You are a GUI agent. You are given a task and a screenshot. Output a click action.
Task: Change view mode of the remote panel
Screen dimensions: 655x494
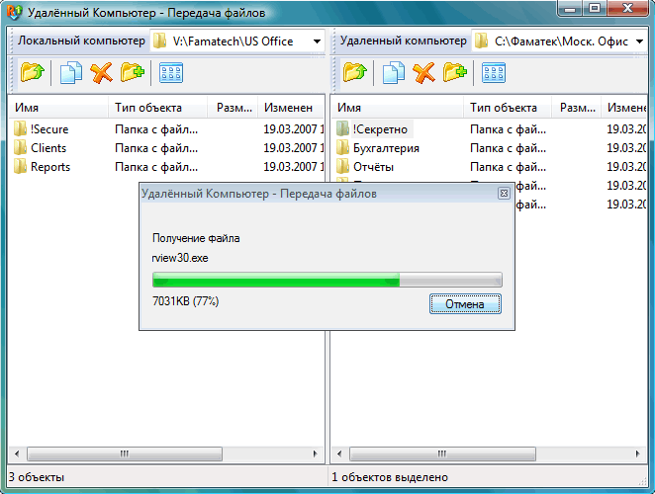tap(494, 72)
